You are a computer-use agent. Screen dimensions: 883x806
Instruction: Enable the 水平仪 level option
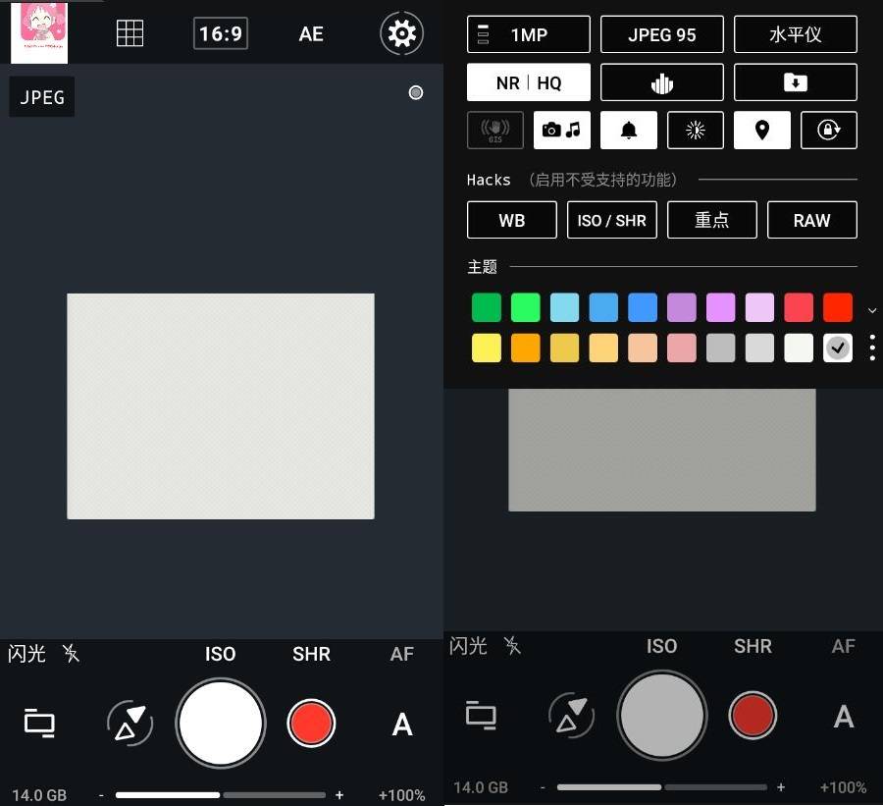point(795,34)
